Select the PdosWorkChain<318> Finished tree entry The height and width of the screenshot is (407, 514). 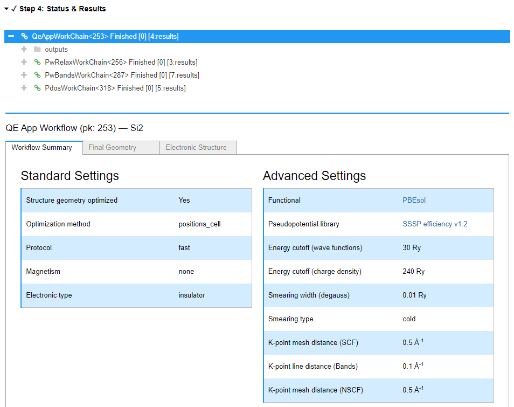click(x=115, y=88)
